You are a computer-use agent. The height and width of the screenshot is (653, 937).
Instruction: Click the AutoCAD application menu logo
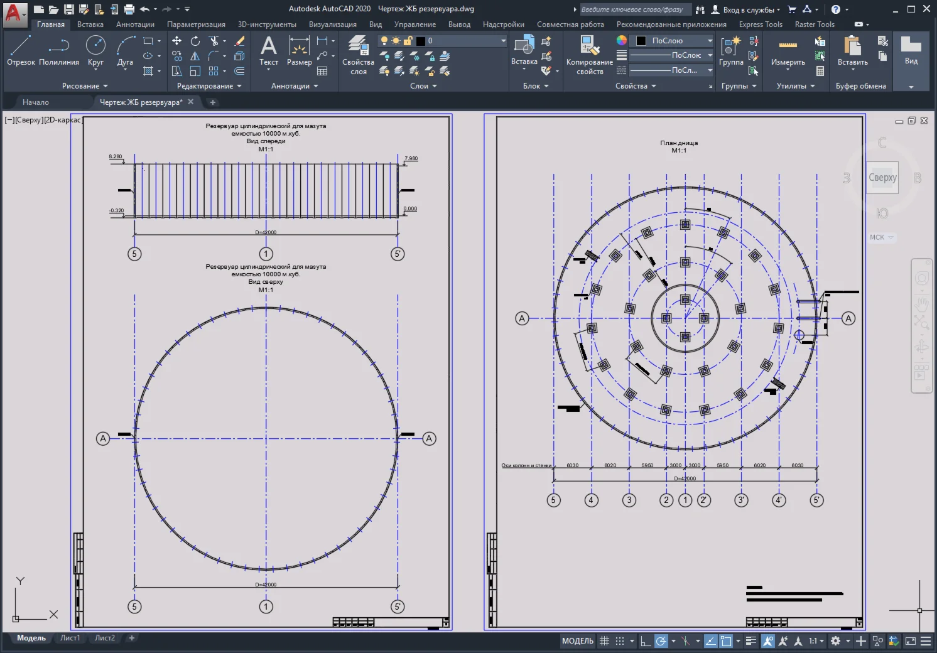point(14,14)
